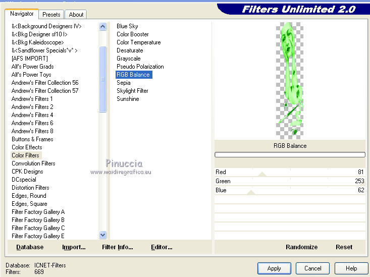Select CPK Designs category
This screenshot has height=277, width=370.
[27, 172]
